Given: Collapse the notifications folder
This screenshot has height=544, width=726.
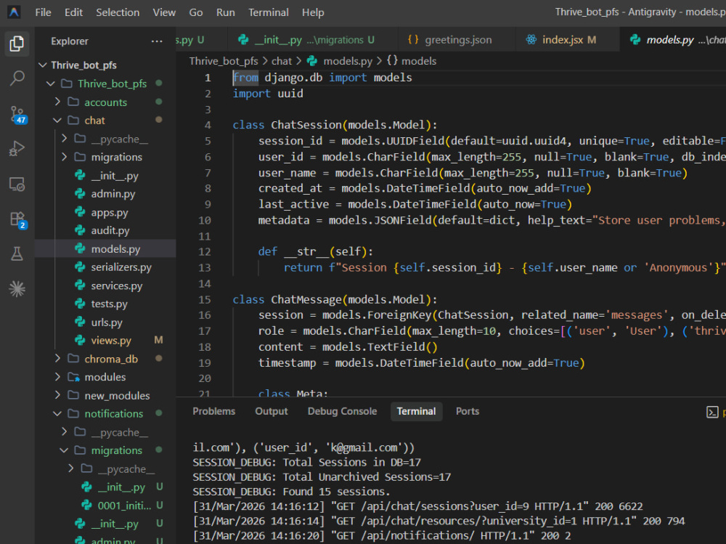Looking at the screenshot, I should [105, 413].
